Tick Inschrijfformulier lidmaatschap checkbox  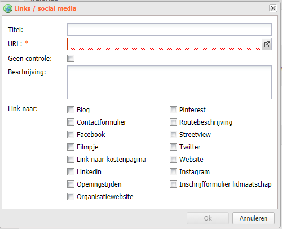173,184
